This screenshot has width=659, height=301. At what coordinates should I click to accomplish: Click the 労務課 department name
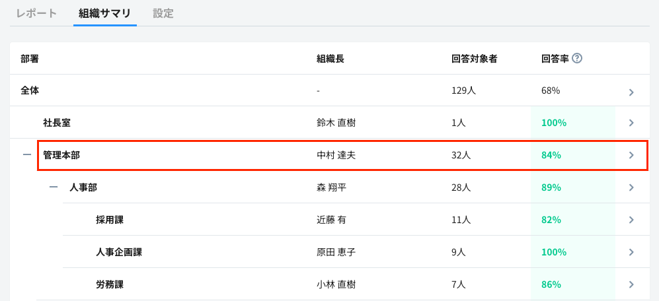pos(110,284)
